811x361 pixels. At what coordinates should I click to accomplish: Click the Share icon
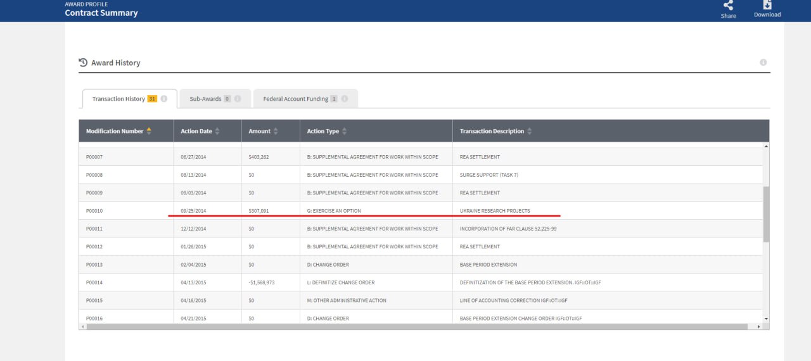(x=728, y=5)
